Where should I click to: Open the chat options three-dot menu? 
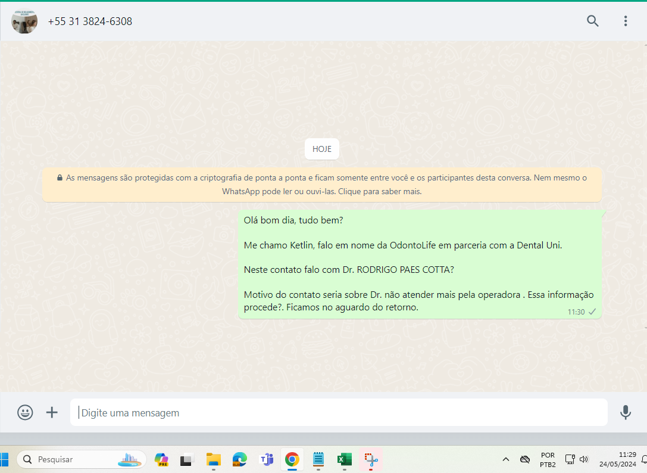(625, 21)
